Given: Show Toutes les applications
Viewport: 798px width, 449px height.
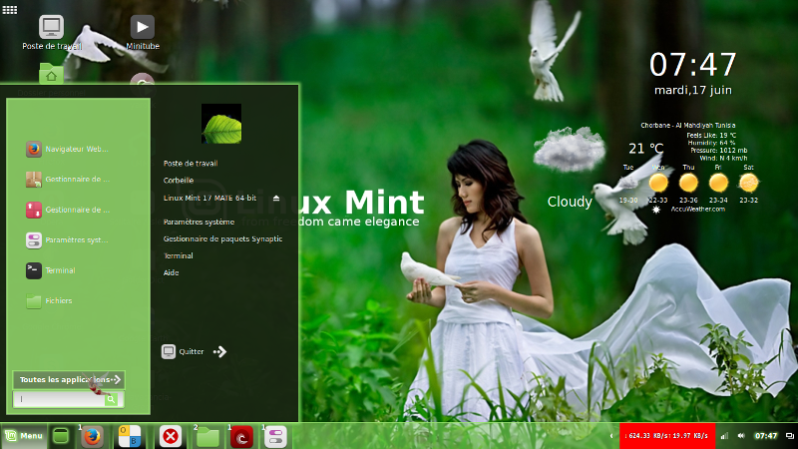Looking at the screenshot, I should click(x=69, y=380).
